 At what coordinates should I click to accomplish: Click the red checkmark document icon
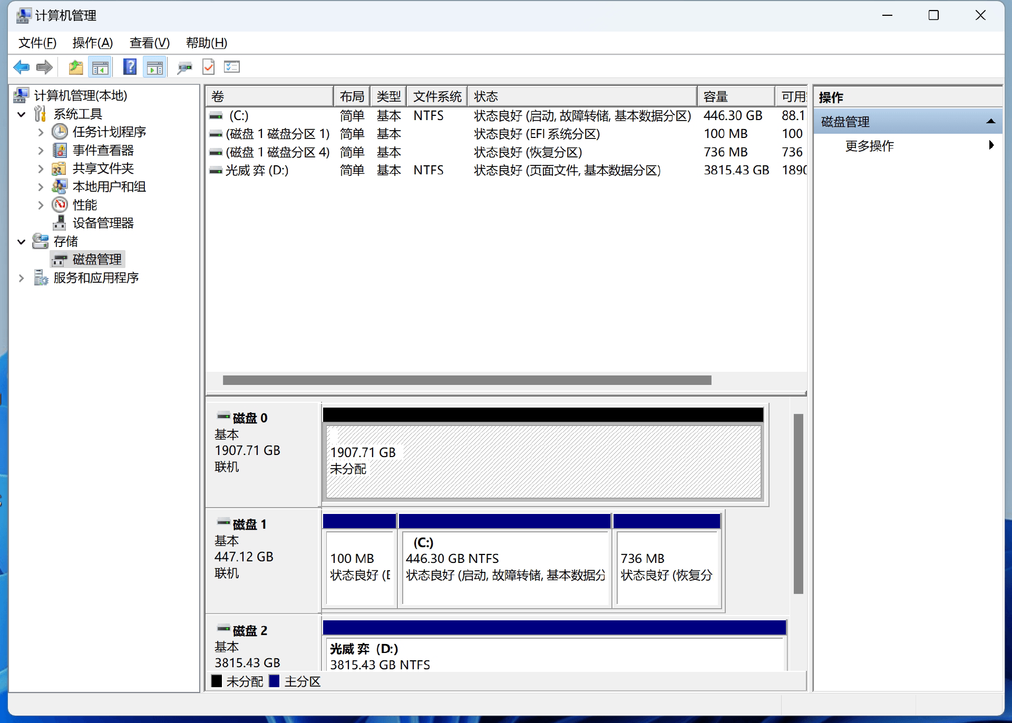click(x=209, y=67)
